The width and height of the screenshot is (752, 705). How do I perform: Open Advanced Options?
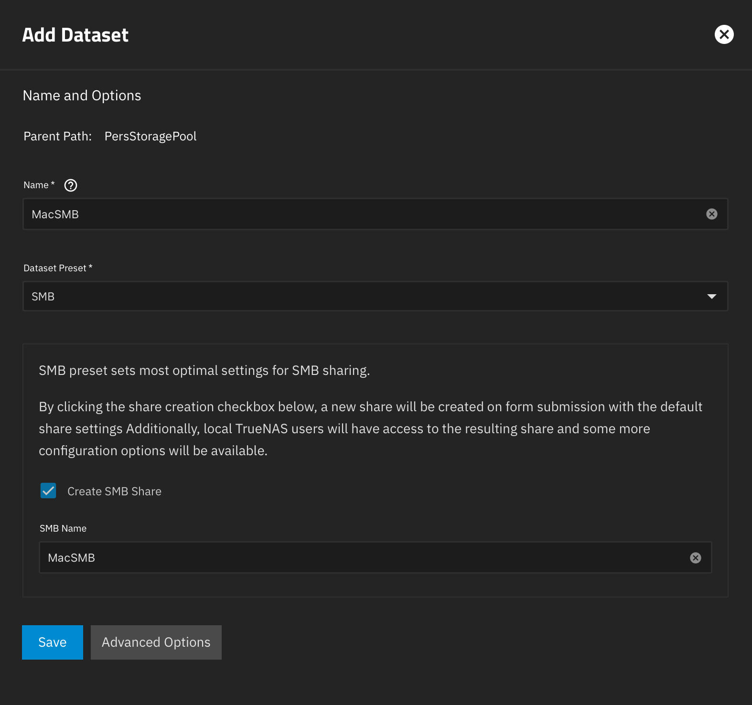coord(156,642)
